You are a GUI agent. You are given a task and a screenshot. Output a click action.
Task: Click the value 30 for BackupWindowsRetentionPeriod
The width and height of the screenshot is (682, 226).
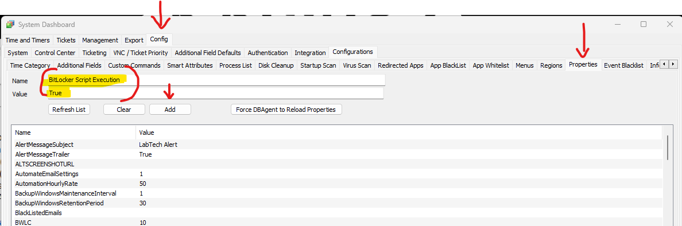pos(143,203)
